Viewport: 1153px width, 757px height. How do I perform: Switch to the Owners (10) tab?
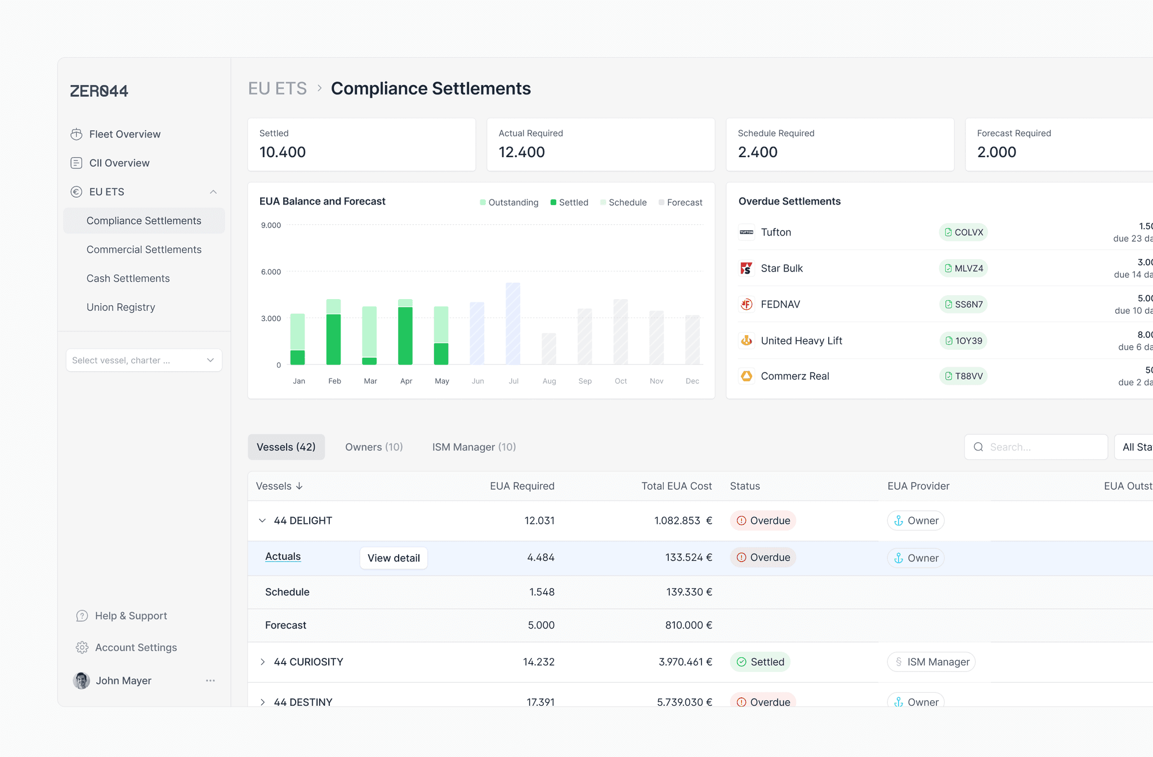point(374,447)
